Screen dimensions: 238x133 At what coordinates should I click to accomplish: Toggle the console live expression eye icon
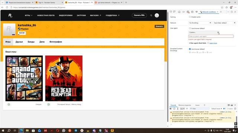(187, 109)
